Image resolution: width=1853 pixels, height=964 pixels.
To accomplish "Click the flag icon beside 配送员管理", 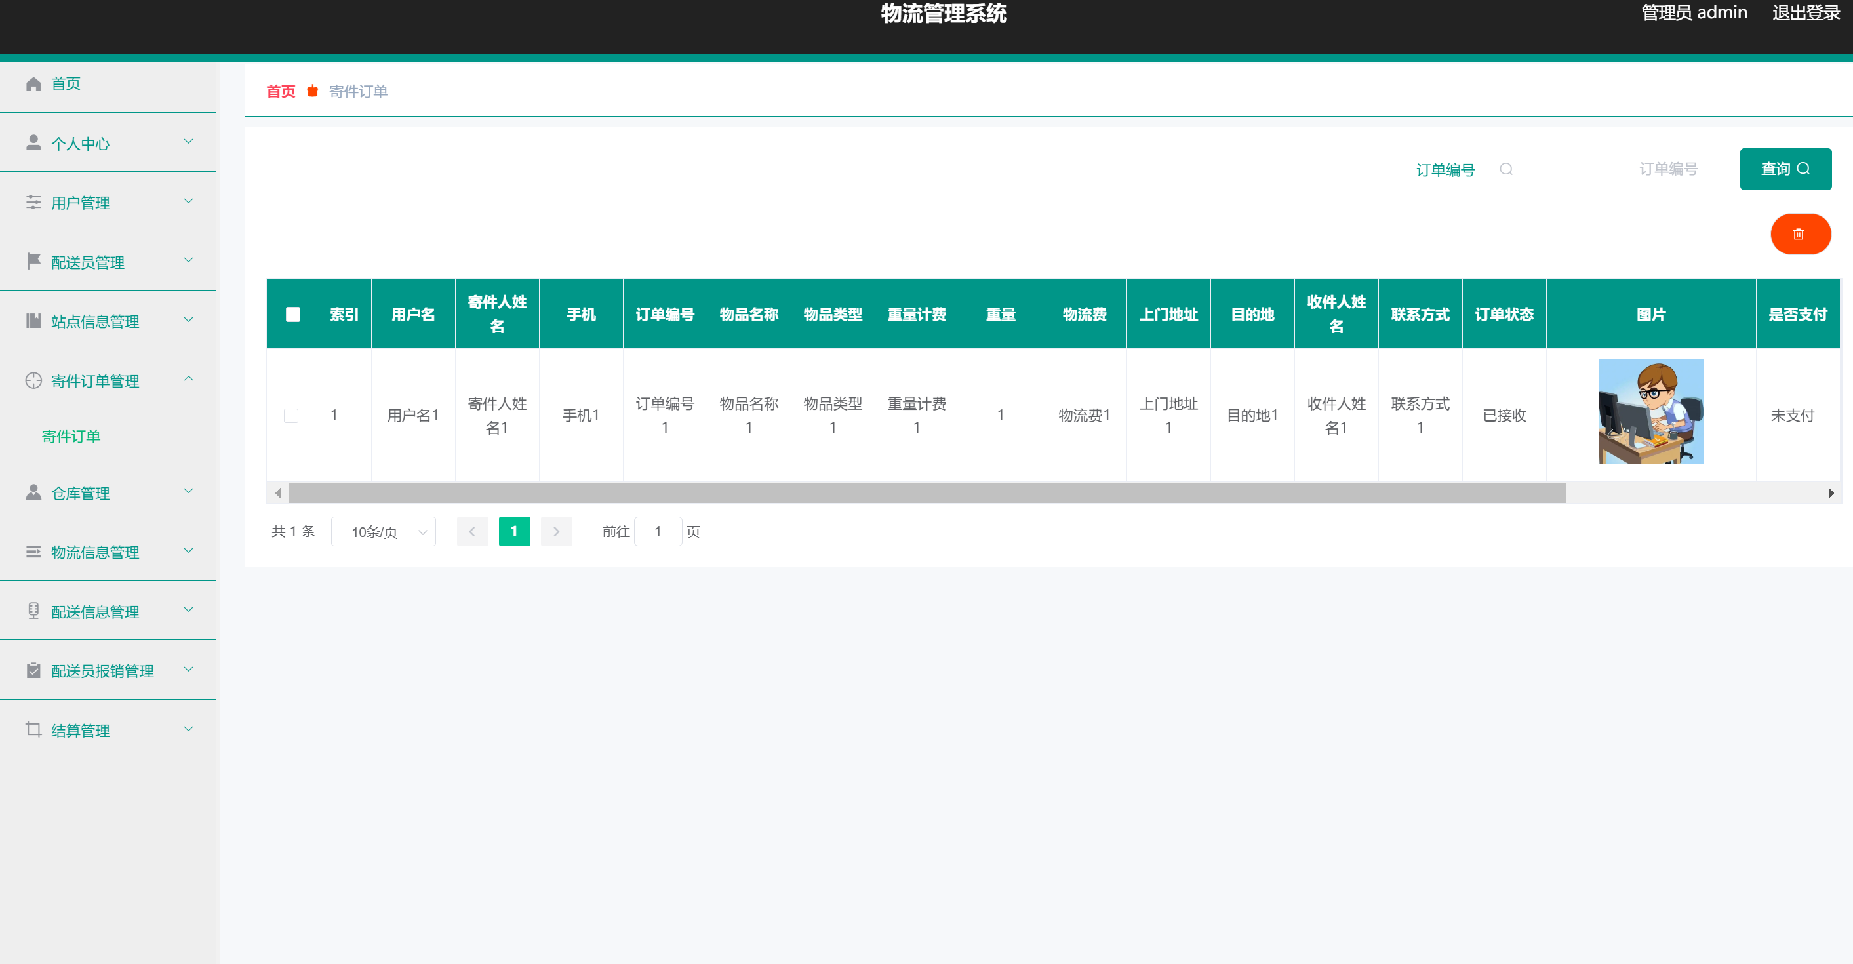I will (x=33, y=261).
